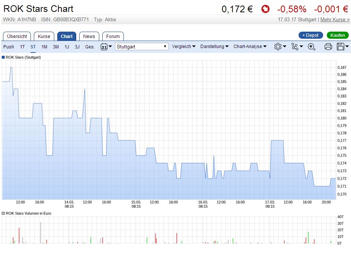Click the 20:00 time axis label
351x254 pixels.
click(326, 202)
